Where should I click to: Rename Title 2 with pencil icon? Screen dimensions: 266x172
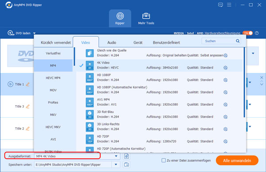[28, 128]
